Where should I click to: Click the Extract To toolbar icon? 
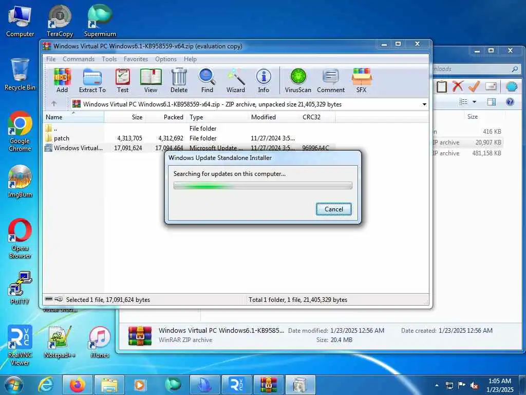(x=92, y=81)
